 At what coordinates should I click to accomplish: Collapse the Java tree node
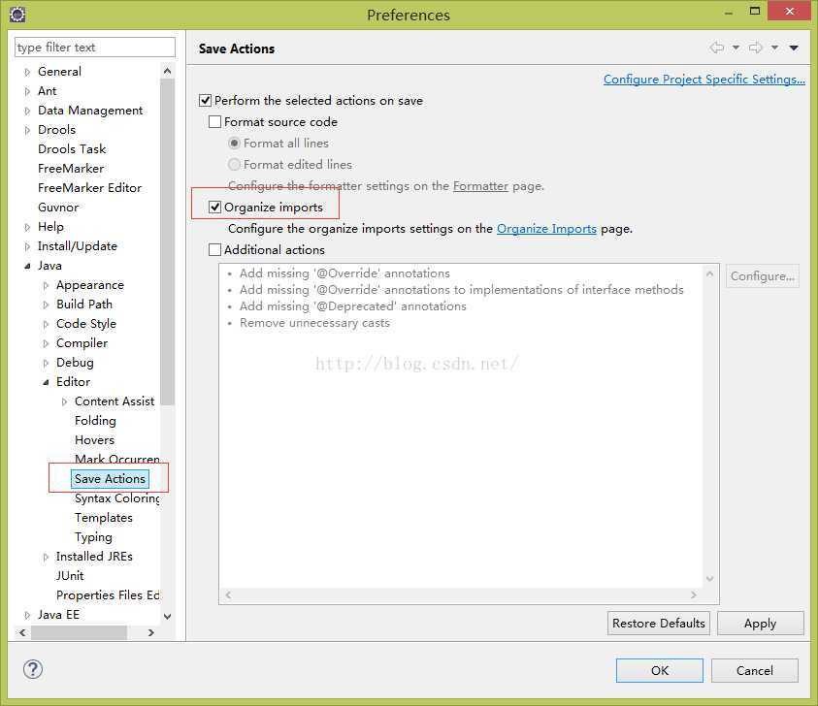pos(27,266)
